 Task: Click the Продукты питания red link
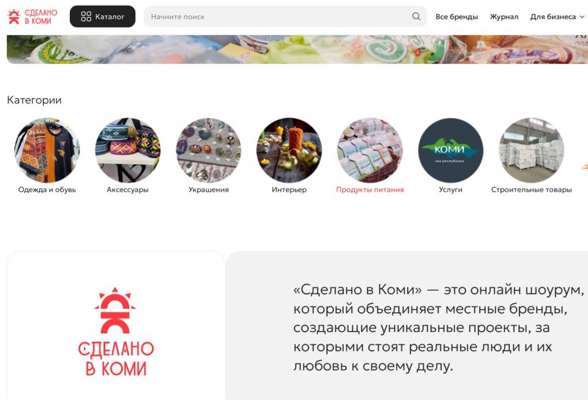370,190
